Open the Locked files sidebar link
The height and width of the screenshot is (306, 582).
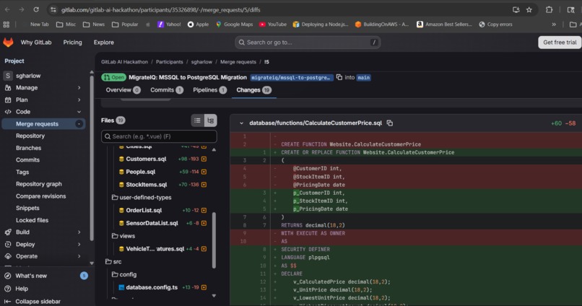pyautogui.click(x=32, y=220)
